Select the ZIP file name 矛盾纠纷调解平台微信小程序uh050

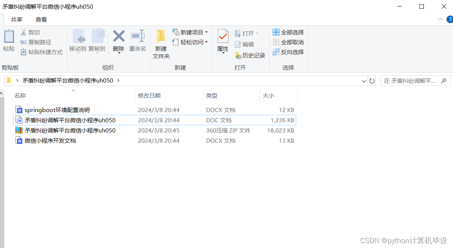[70, 131]
